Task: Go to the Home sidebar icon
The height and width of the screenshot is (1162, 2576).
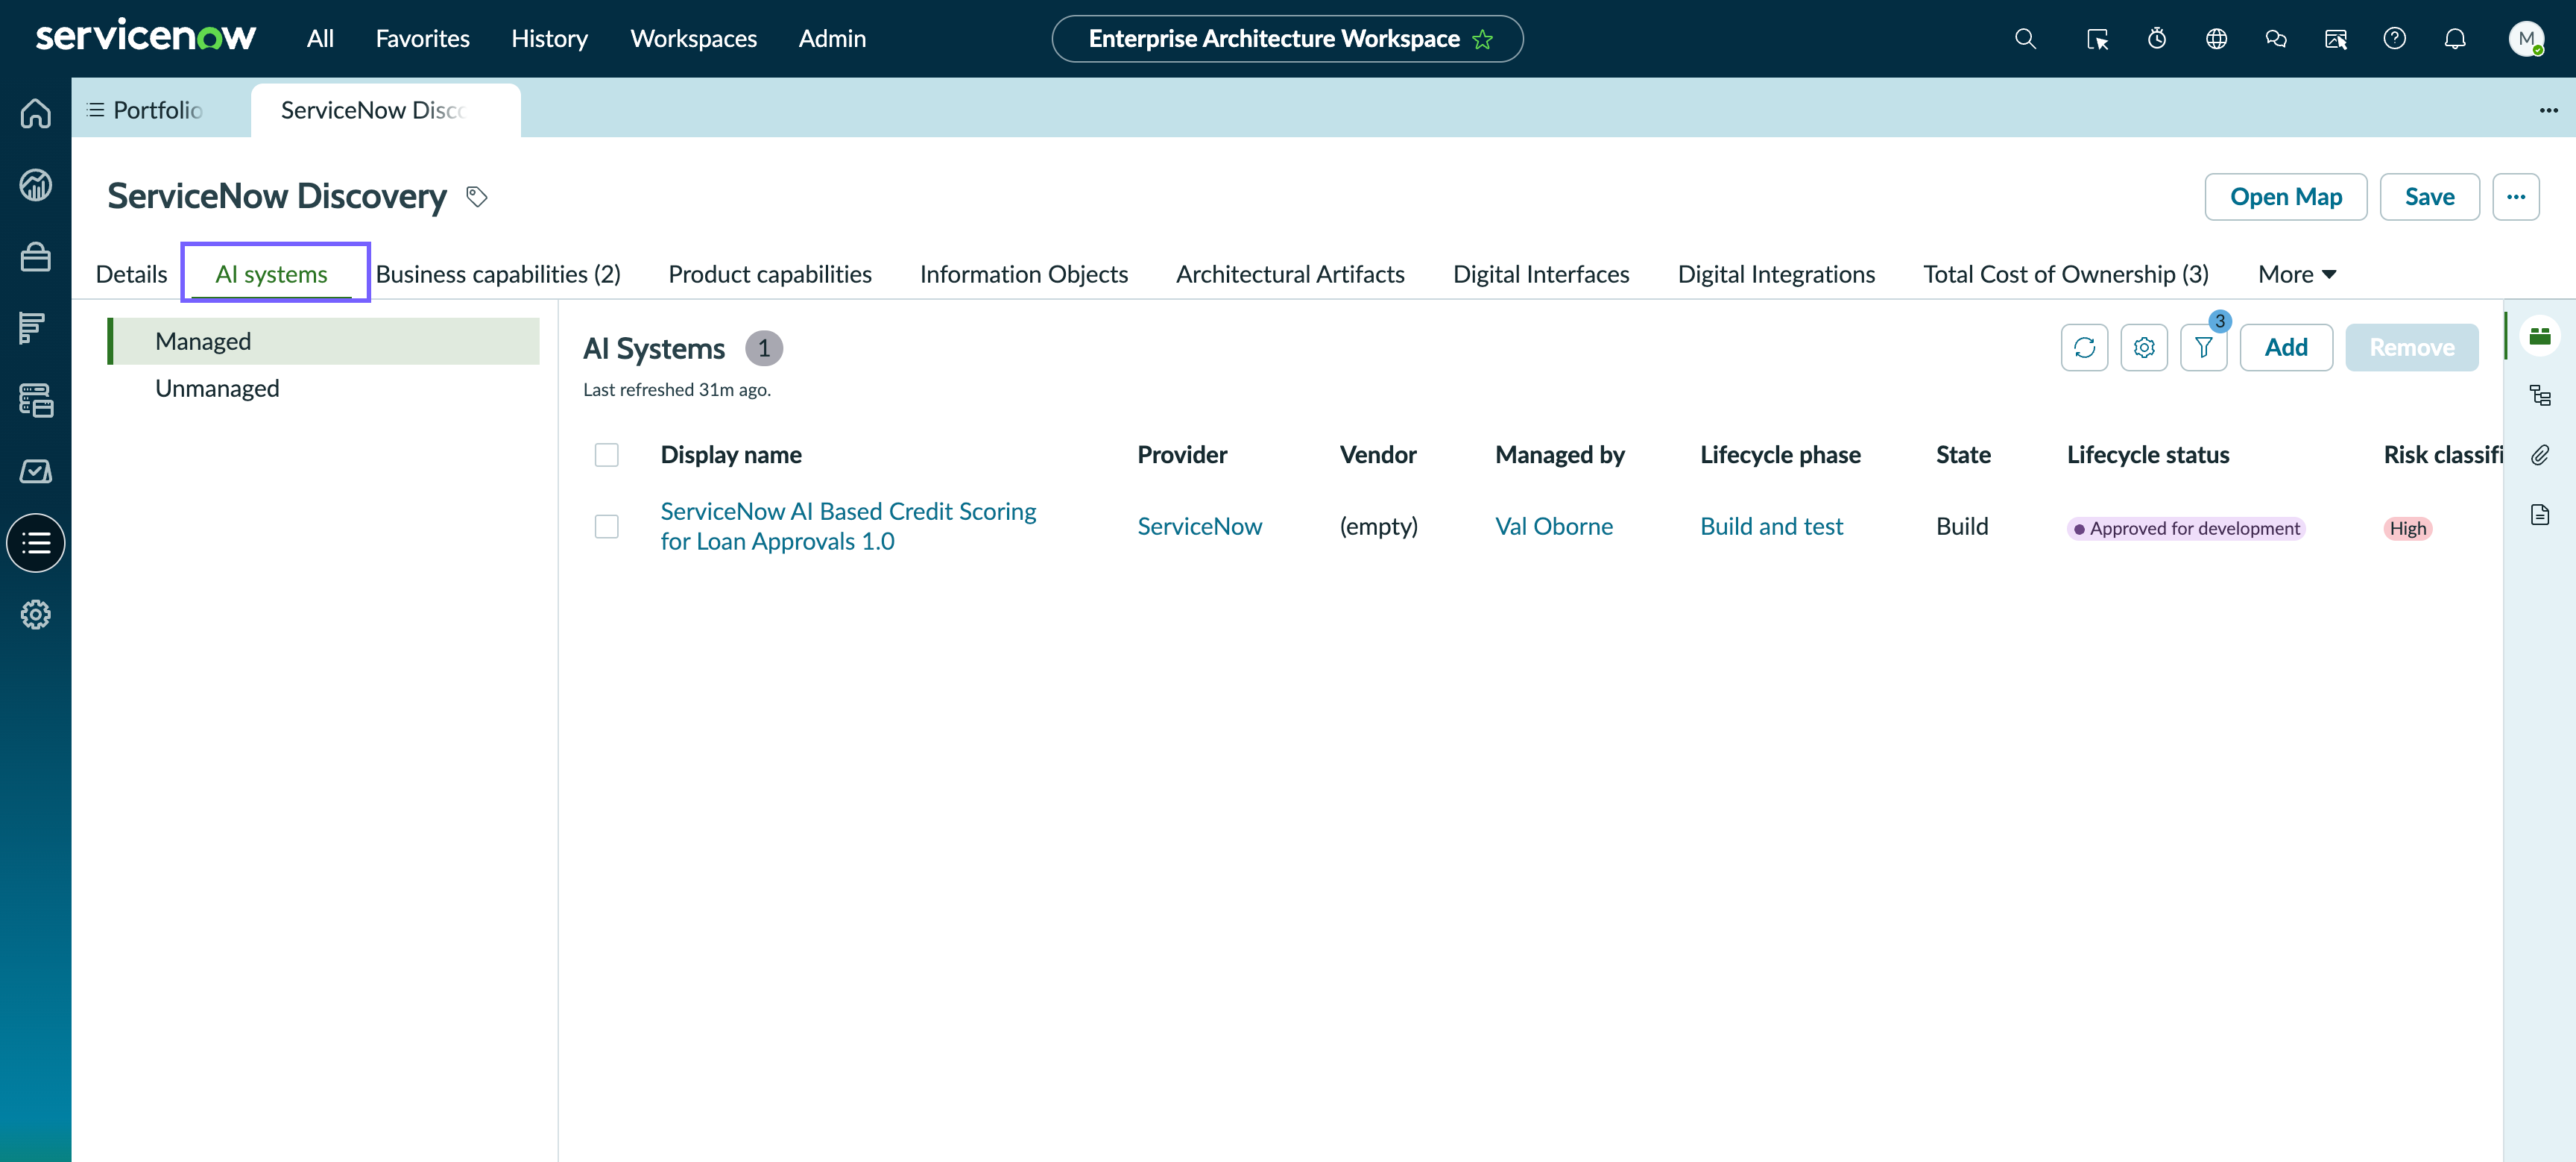Action: pos(36,113)
